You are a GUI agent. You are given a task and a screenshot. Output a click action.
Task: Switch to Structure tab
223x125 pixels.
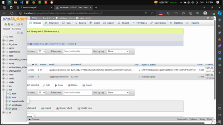click(52, 23)
